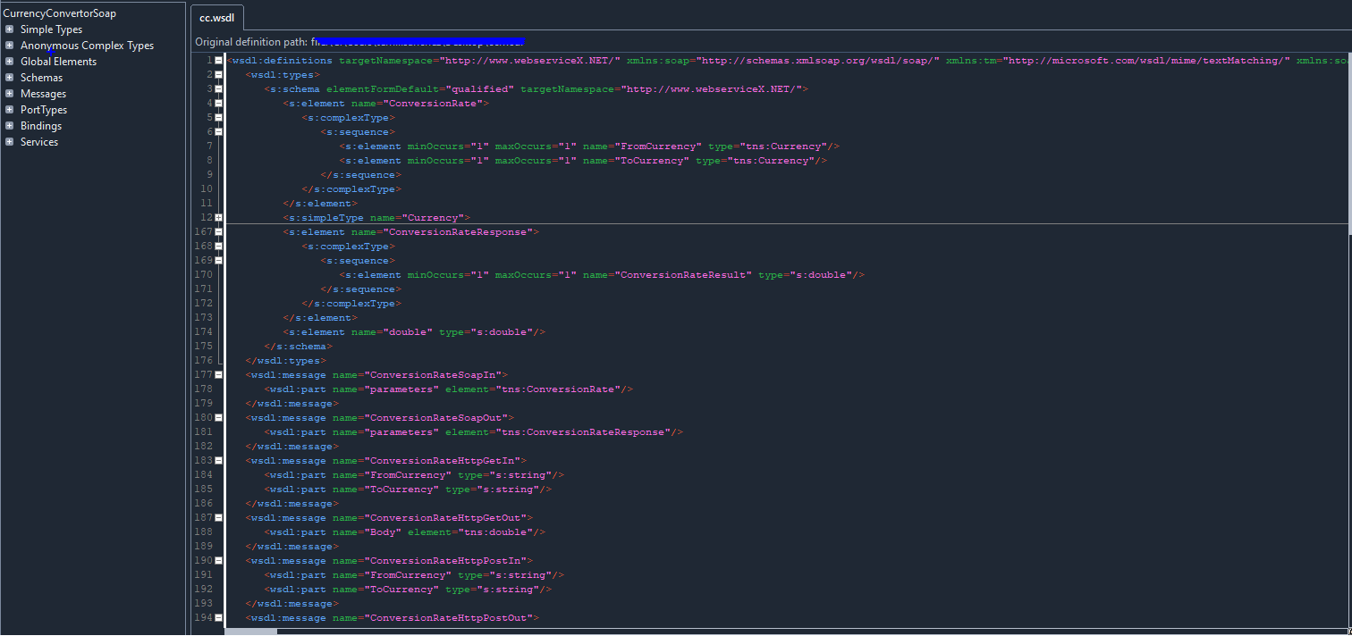Expand the Anonymous Complex Types node
1352x636 pixels.
(9, 46)
